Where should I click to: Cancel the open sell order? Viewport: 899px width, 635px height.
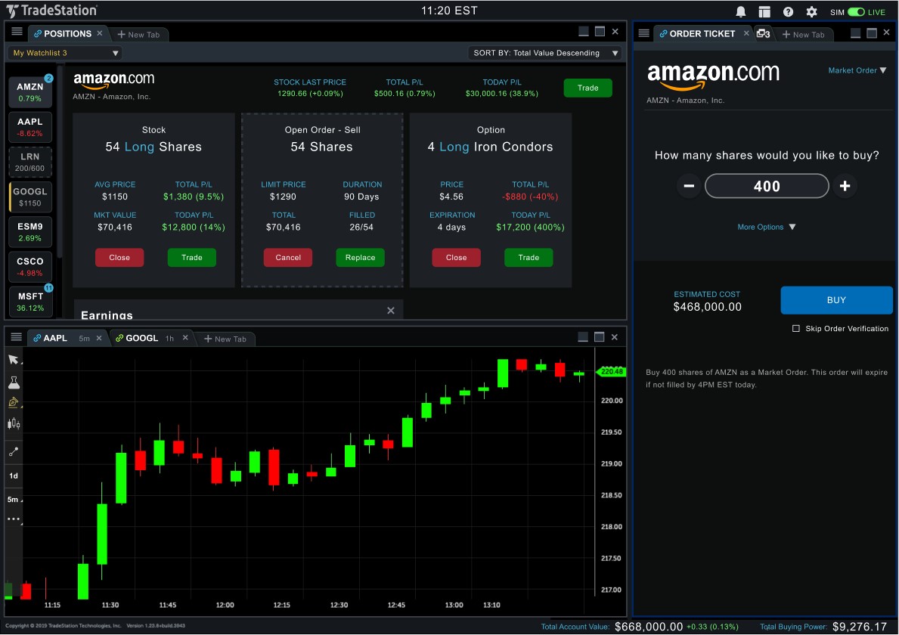(x=288, y=258)
